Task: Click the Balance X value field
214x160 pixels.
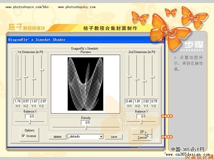Action: tap(30, 116)
